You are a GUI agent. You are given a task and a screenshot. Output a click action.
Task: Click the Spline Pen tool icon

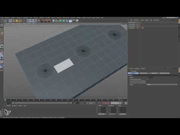[x=57, y=21]
